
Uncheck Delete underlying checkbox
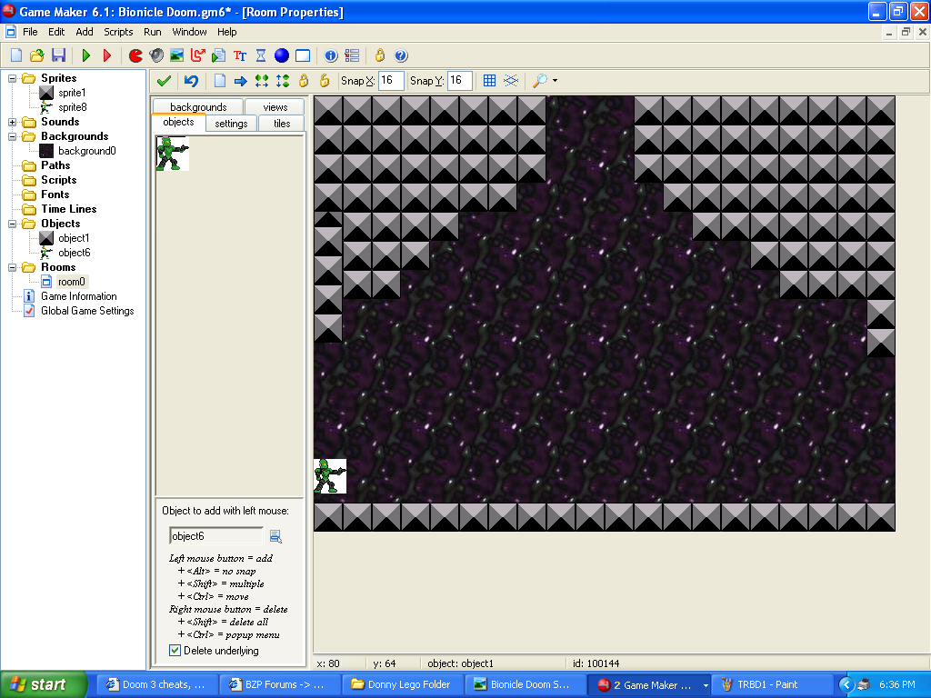[175, 651]
